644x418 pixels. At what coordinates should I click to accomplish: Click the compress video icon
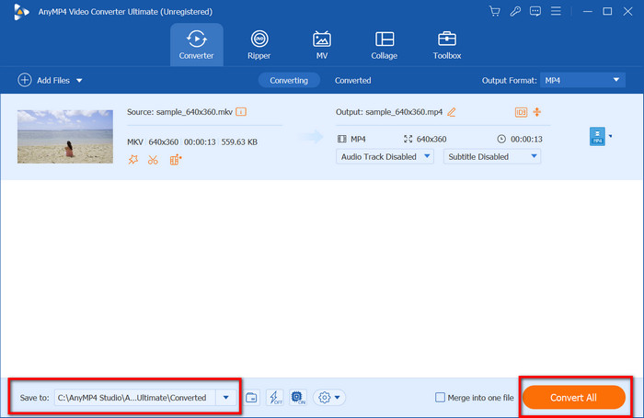click(x=536, y=112)
